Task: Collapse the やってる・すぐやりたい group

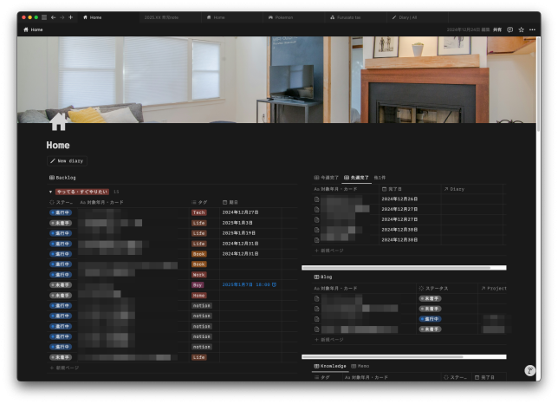Action: point(50,191)
